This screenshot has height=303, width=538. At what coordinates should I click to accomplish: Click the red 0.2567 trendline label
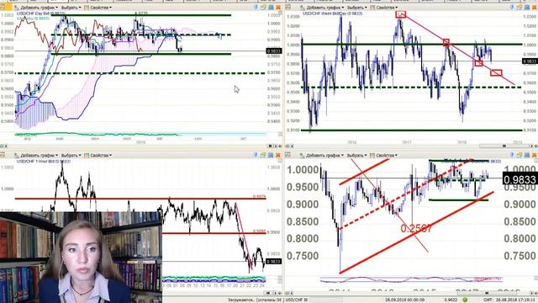pyautogui.click(x=416, y=228)
